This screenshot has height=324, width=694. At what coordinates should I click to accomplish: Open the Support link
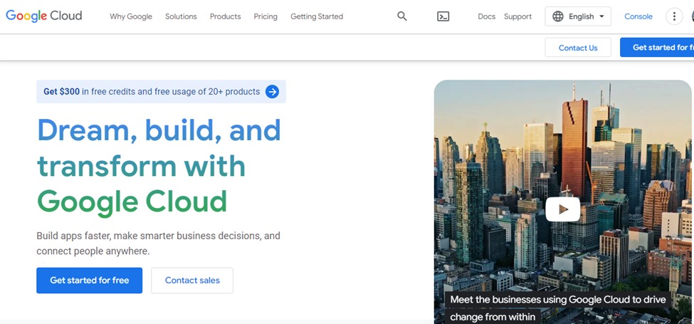pos(518,16)
